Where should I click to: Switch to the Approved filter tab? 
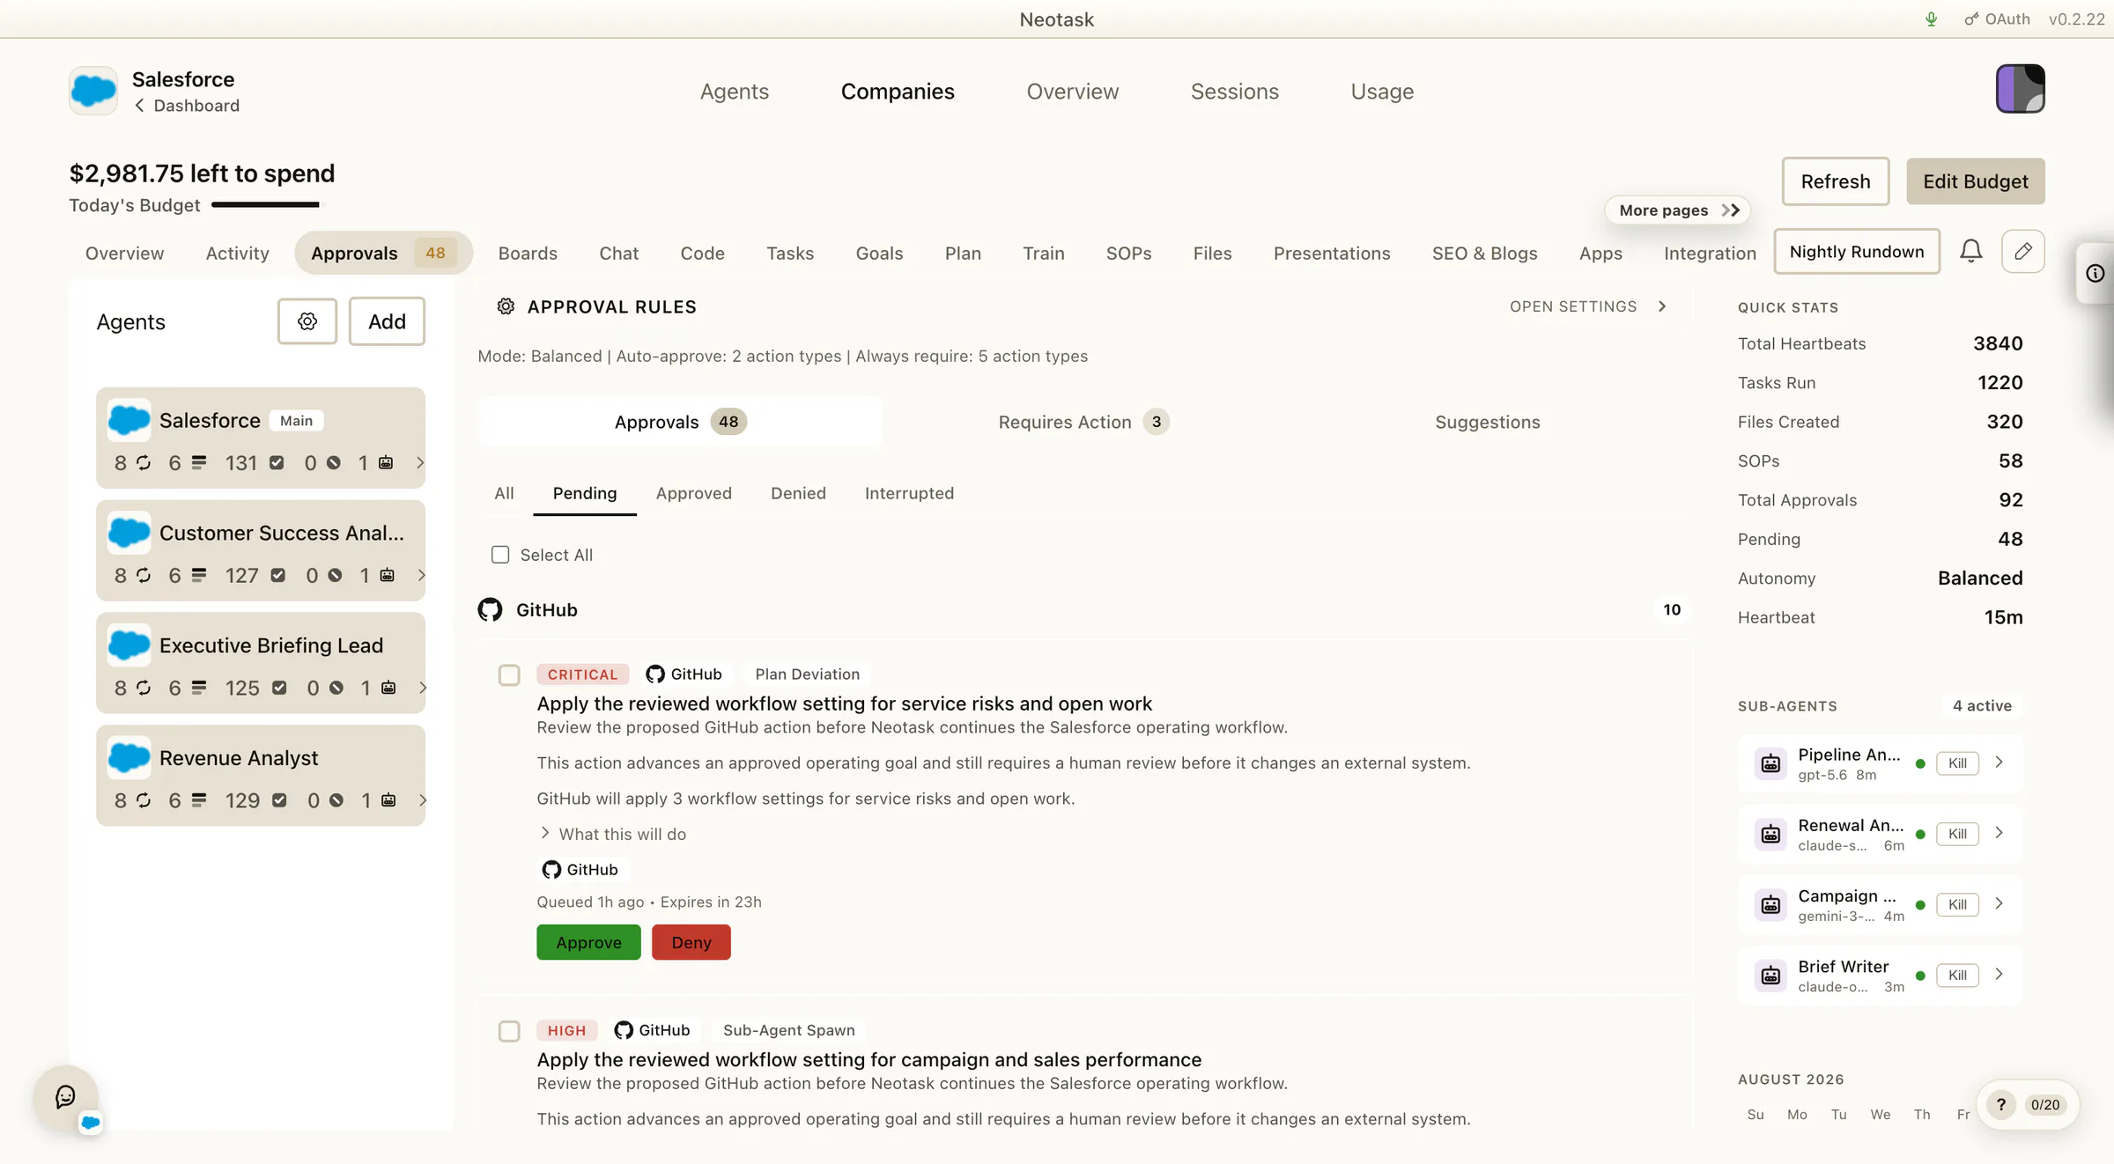(693, 493)
